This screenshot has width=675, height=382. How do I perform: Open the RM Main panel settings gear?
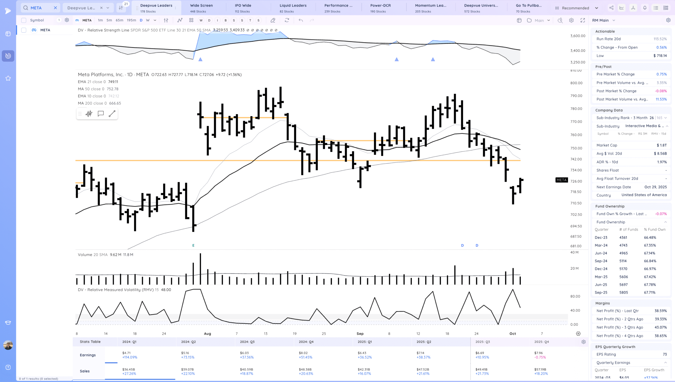[668, 20]
